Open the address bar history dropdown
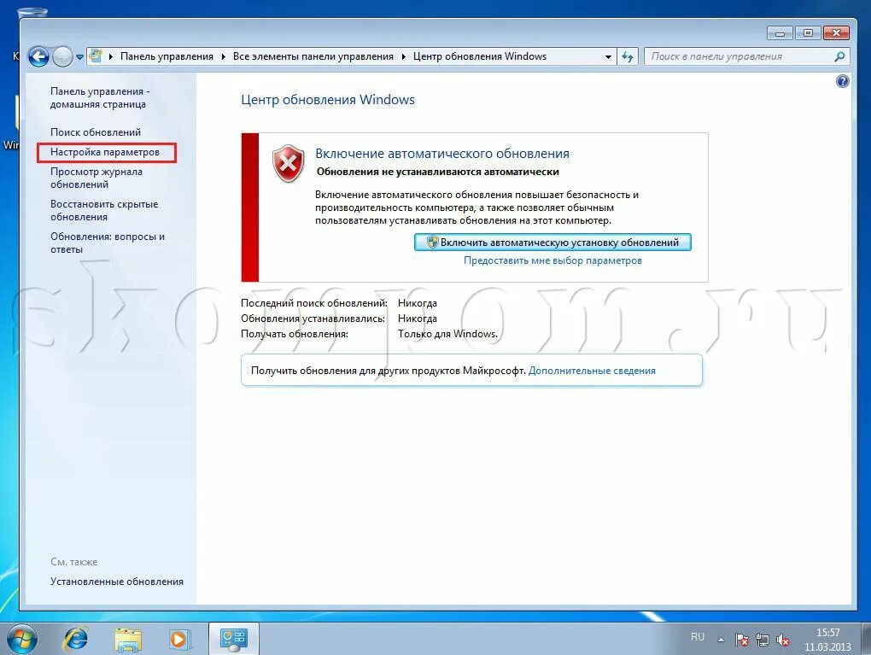The image size is (871, 655). [608, 56]
